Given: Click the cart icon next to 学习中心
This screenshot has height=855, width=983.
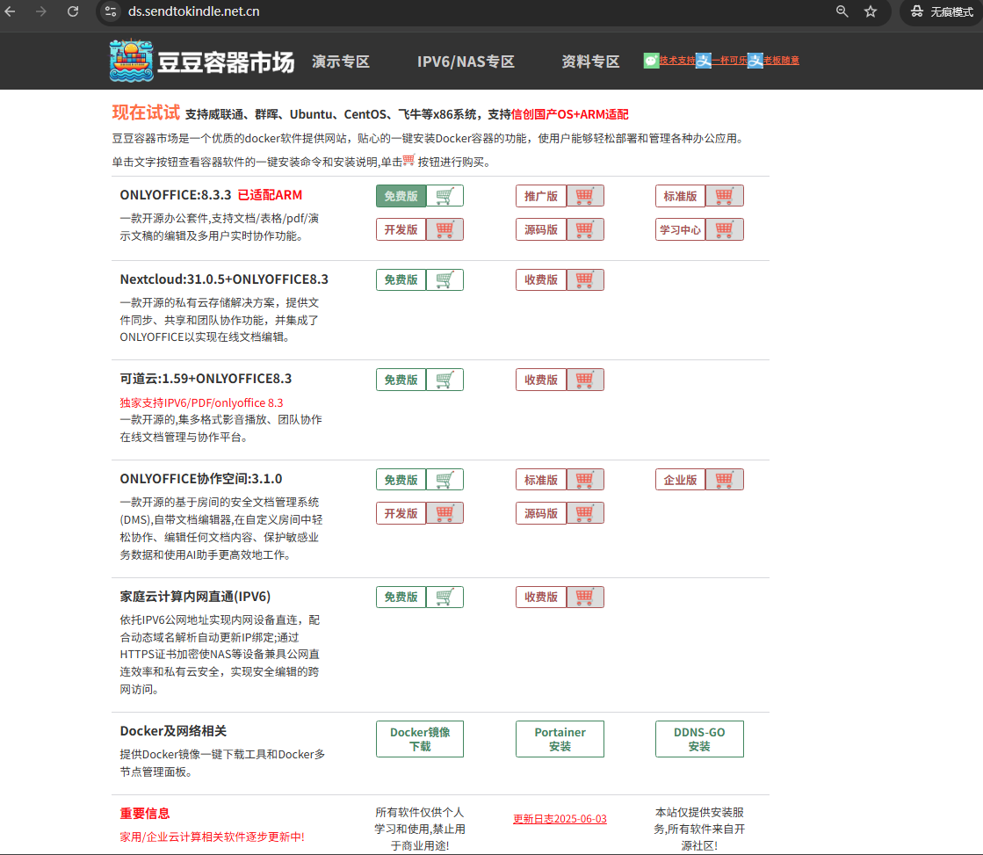Looking at the screenshot, I should click(x=724, y=229).
